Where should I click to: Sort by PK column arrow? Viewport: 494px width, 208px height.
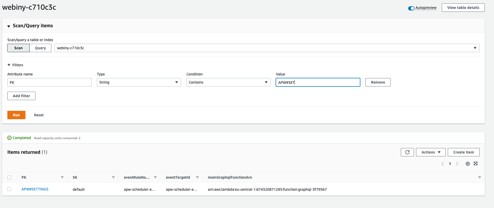pyautogui.click(x=62, y=177)
